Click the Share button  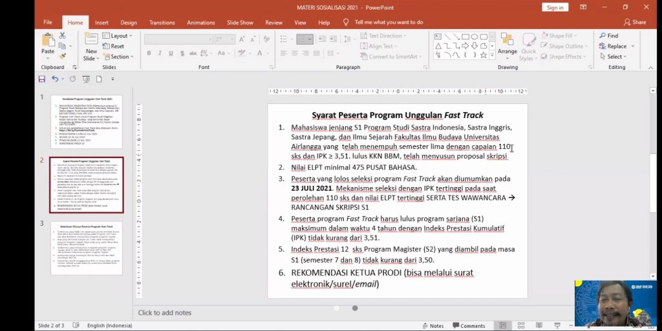[x=635, y=22]
